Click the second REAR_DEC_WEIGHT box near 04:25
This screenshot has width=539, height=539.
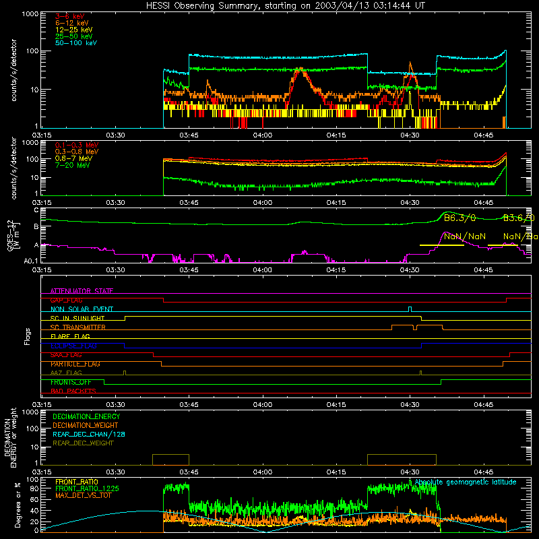tap(402, 459)
